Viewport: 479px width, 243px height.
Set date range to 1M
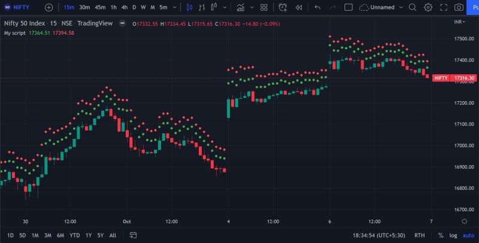pos(35,235)
